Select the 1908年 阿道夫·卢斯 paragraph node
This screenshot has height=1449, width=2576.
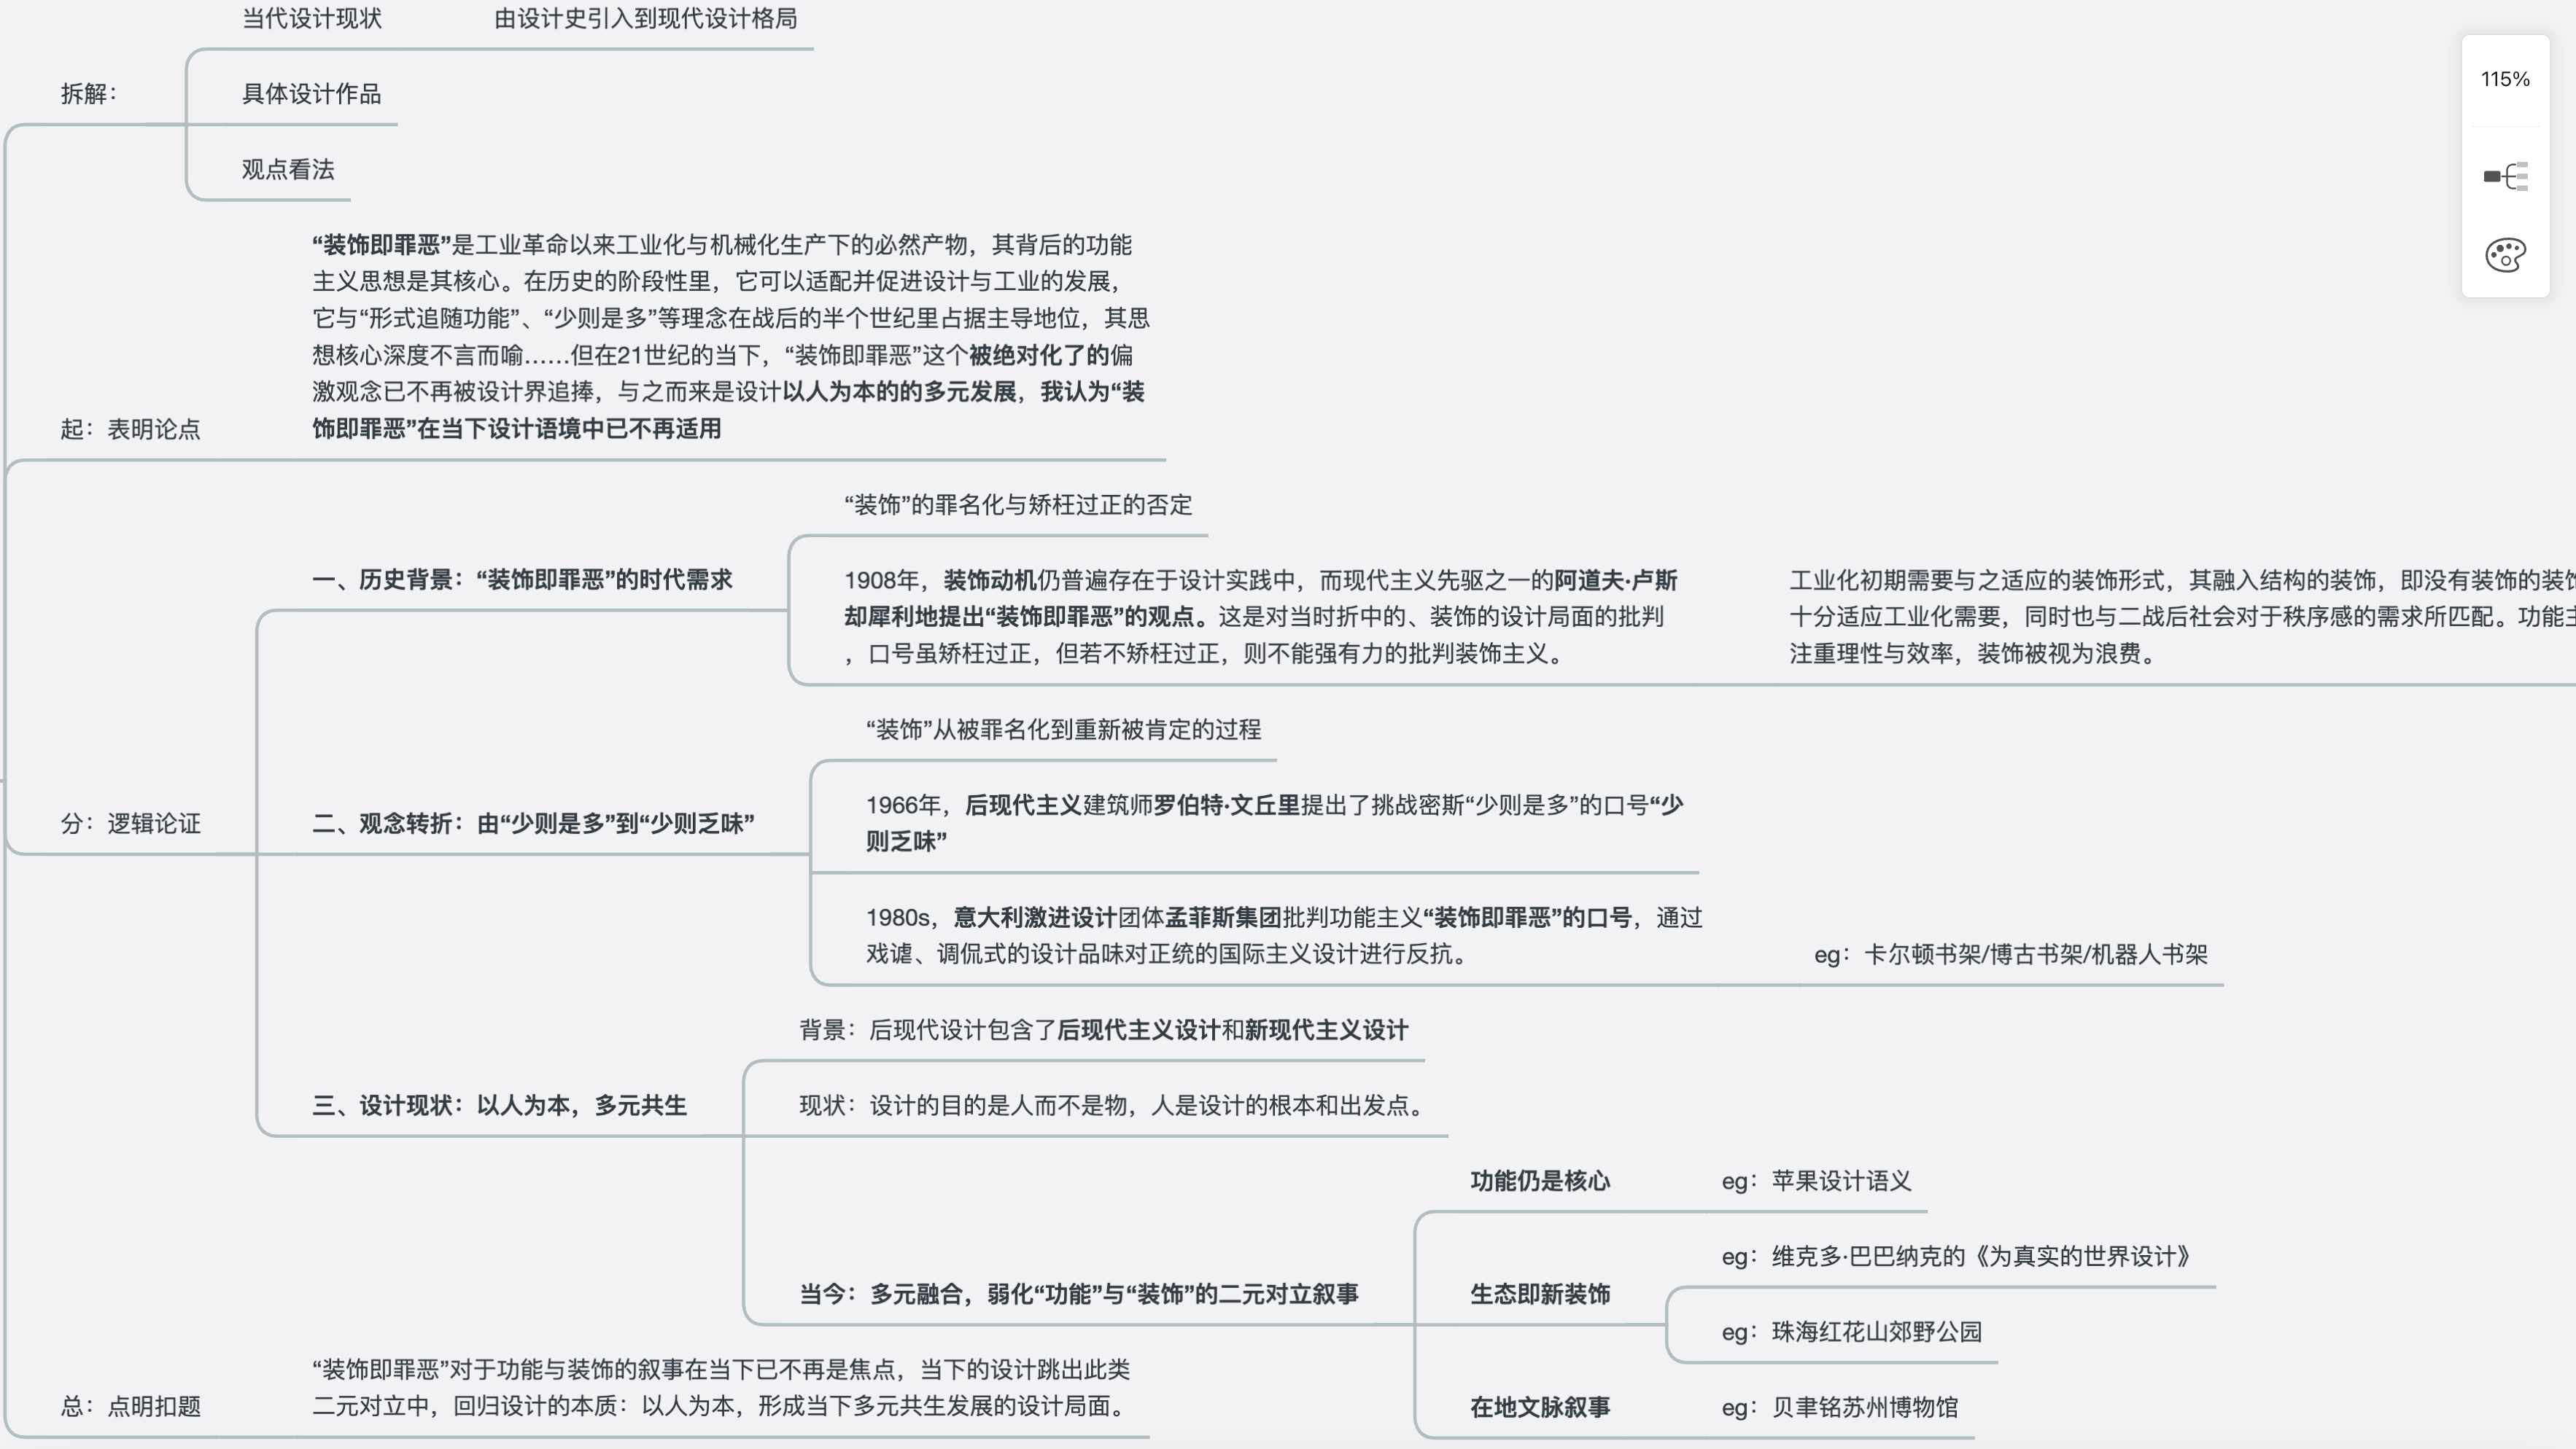1261,617
